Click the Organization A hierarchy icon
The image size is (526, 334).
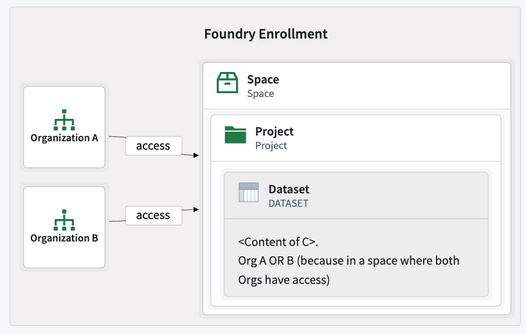(x=64, y=120)
